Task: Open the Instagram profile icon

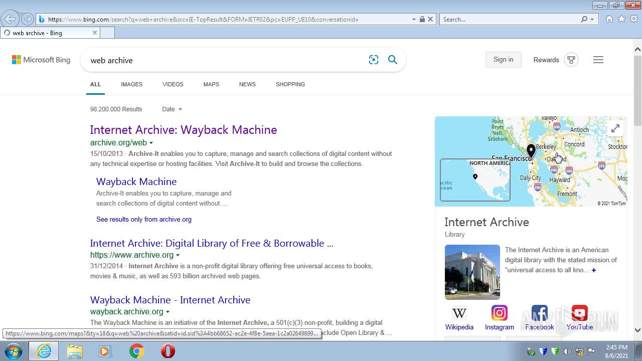Action: pos(500,313)
